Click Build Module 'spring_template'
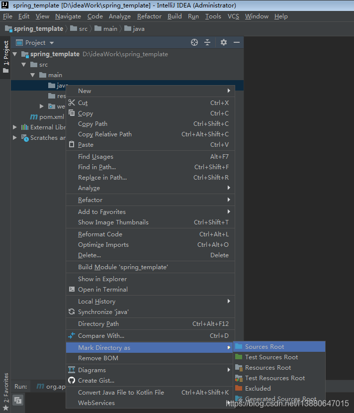 pyautogui.click(x=150, y=267)
